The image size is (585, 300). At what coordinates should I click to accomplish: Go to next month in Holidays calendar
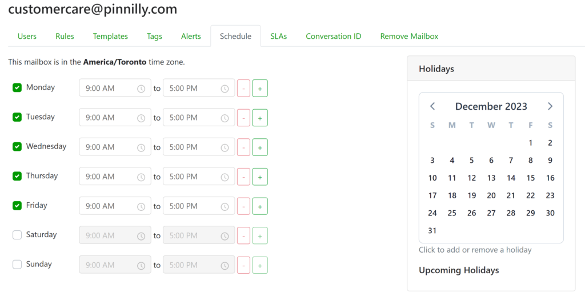coord(550,106)
